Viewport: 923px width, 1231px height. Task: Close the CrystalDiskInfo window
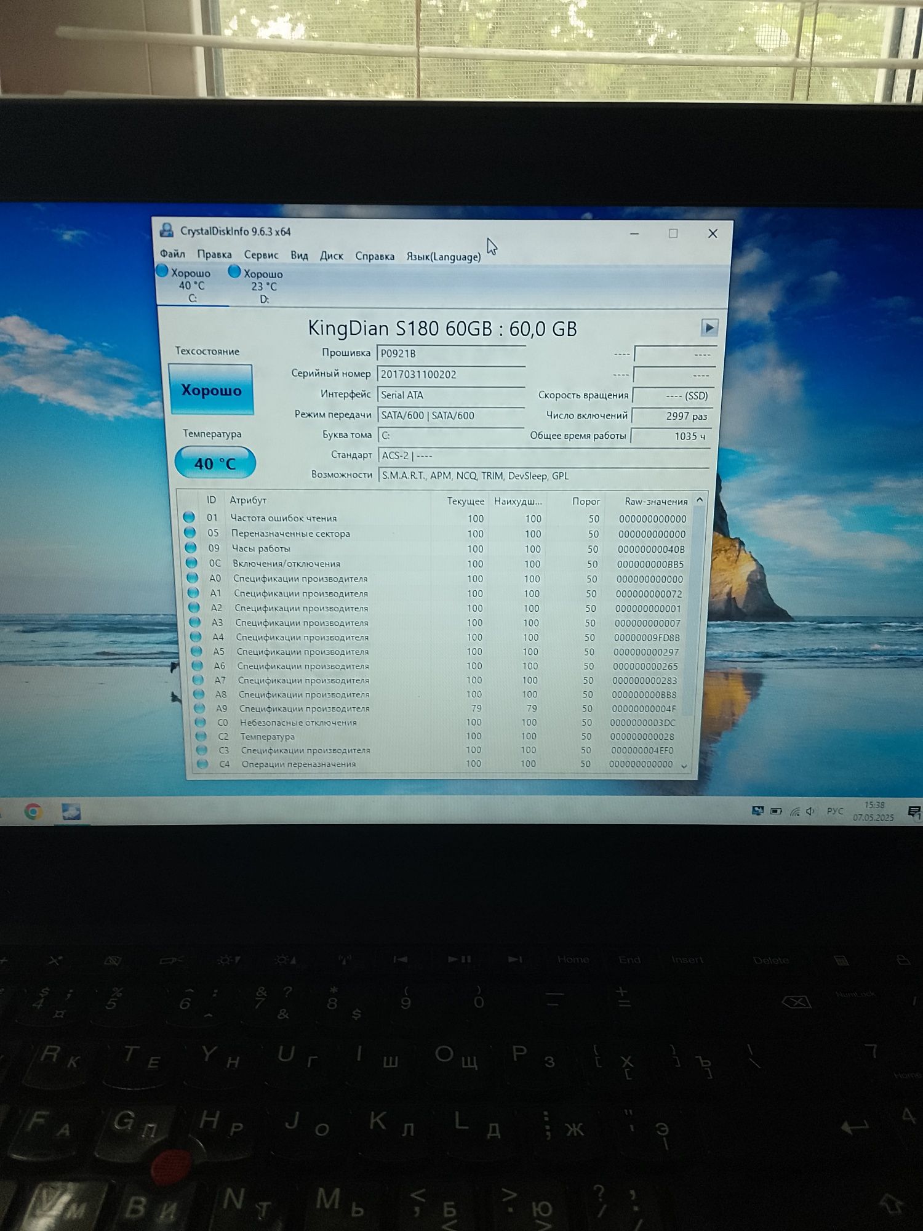coord(713,233)
